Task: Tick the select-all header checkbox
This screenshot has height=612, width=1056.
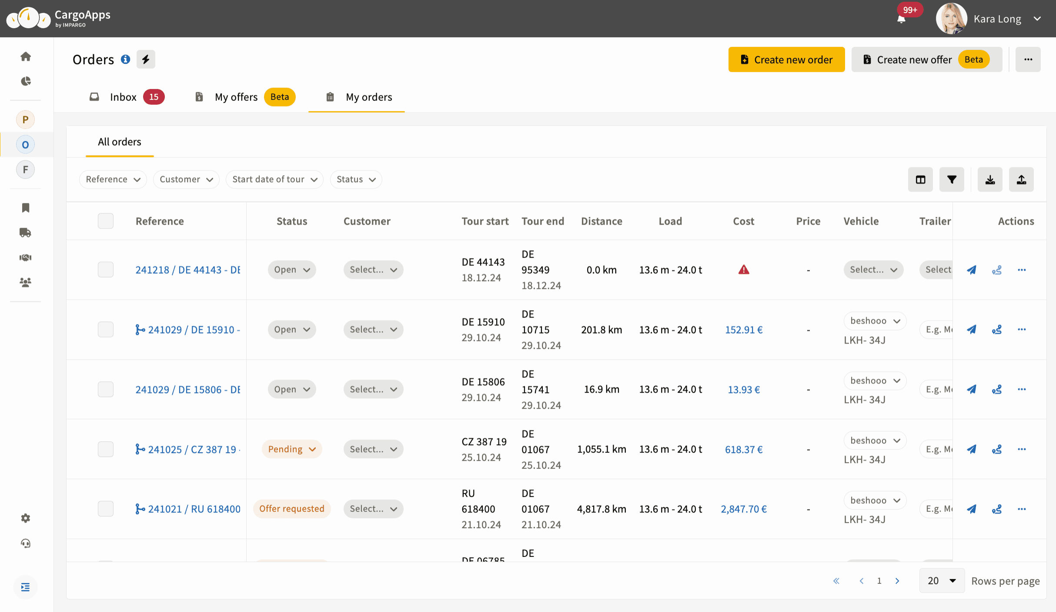Action: (x=106, y=221)
